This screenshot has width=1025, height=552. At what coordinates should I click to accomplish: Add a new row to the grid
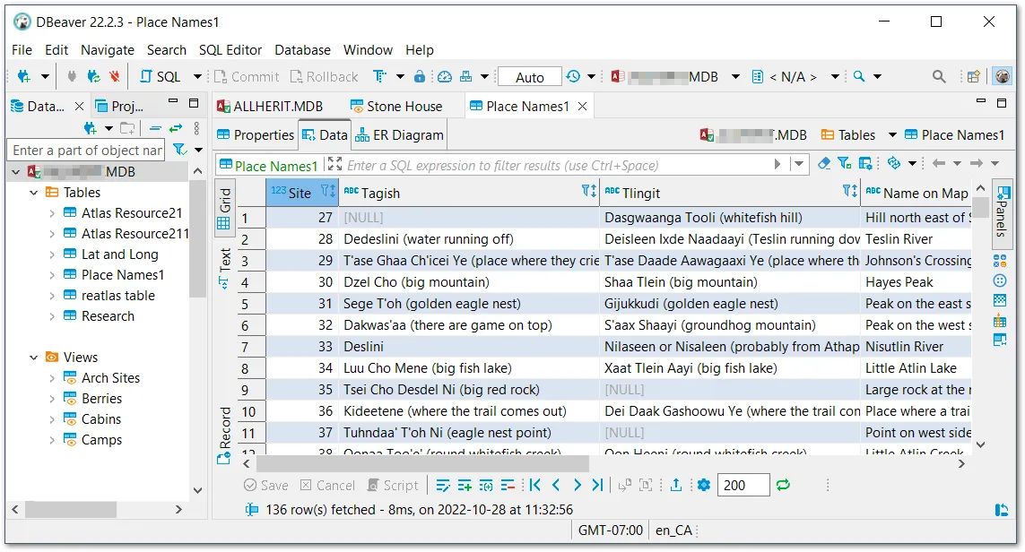pyautogui.click(x=465, y=485)
